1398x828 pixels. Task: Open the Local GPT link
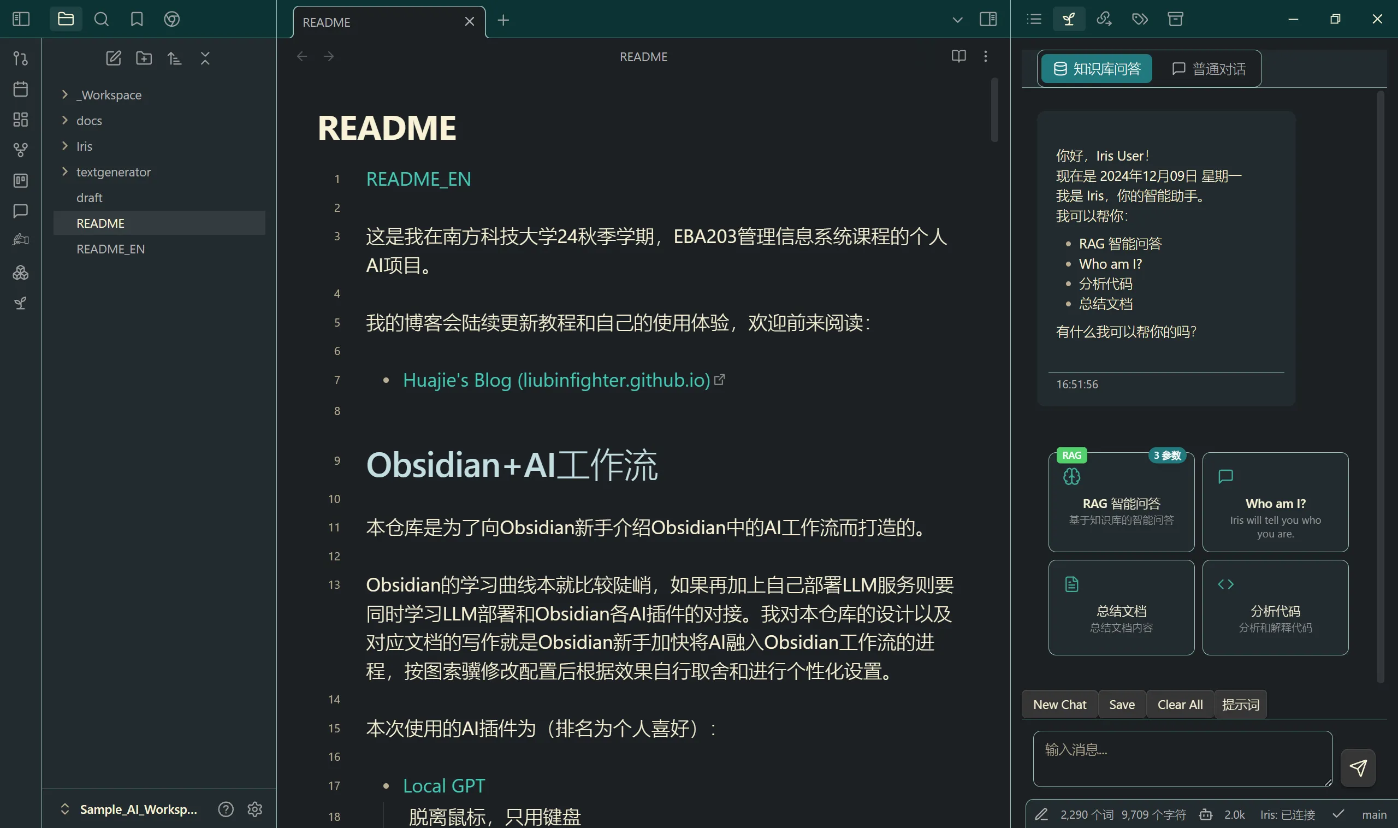[444, 785]
